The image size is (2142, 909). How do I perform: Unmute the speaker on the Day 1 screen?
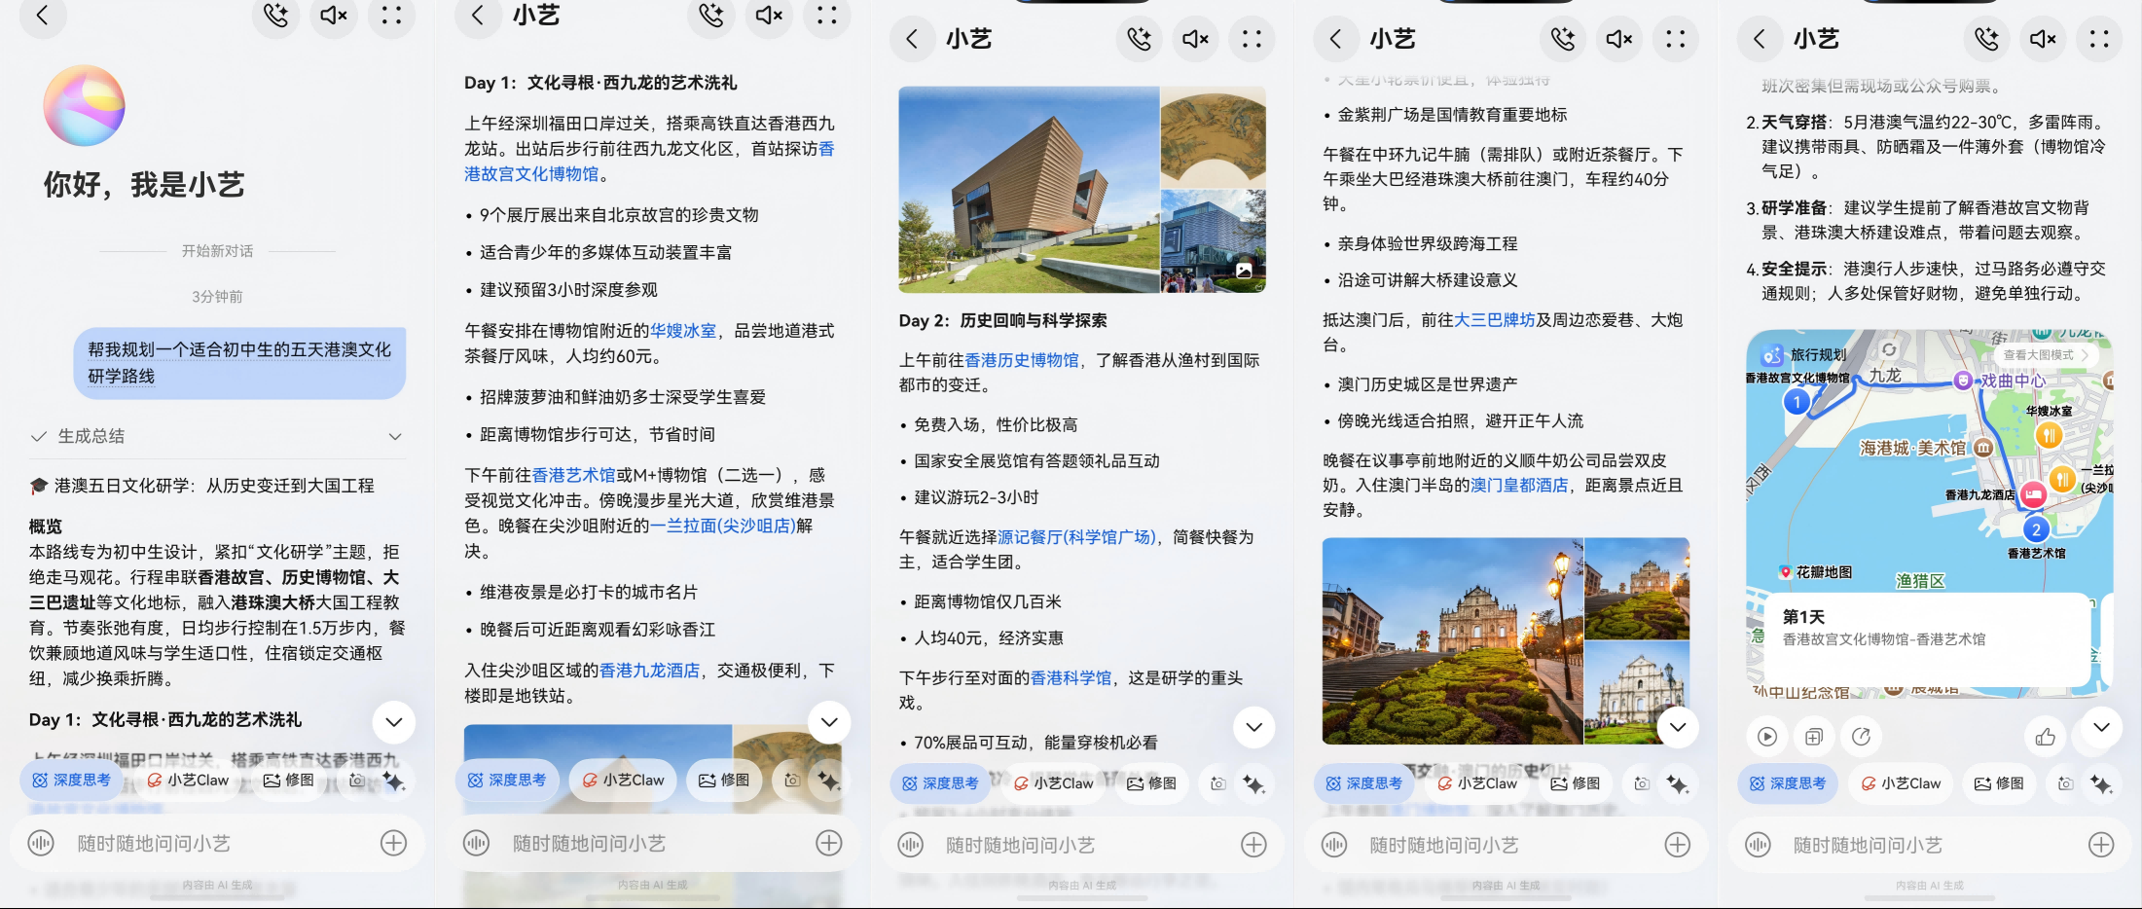coord(769,15)
